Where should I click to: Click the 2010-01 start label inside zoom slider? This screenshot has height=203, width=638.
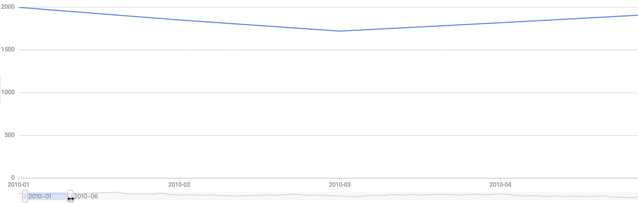(40, 196)
